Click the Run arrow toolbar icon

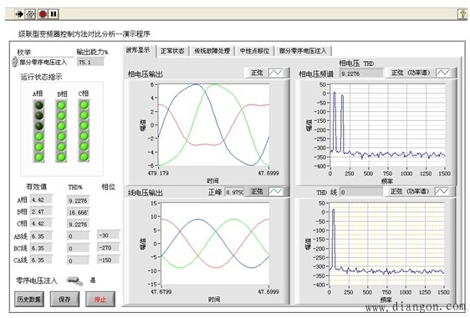coord(19,14)
